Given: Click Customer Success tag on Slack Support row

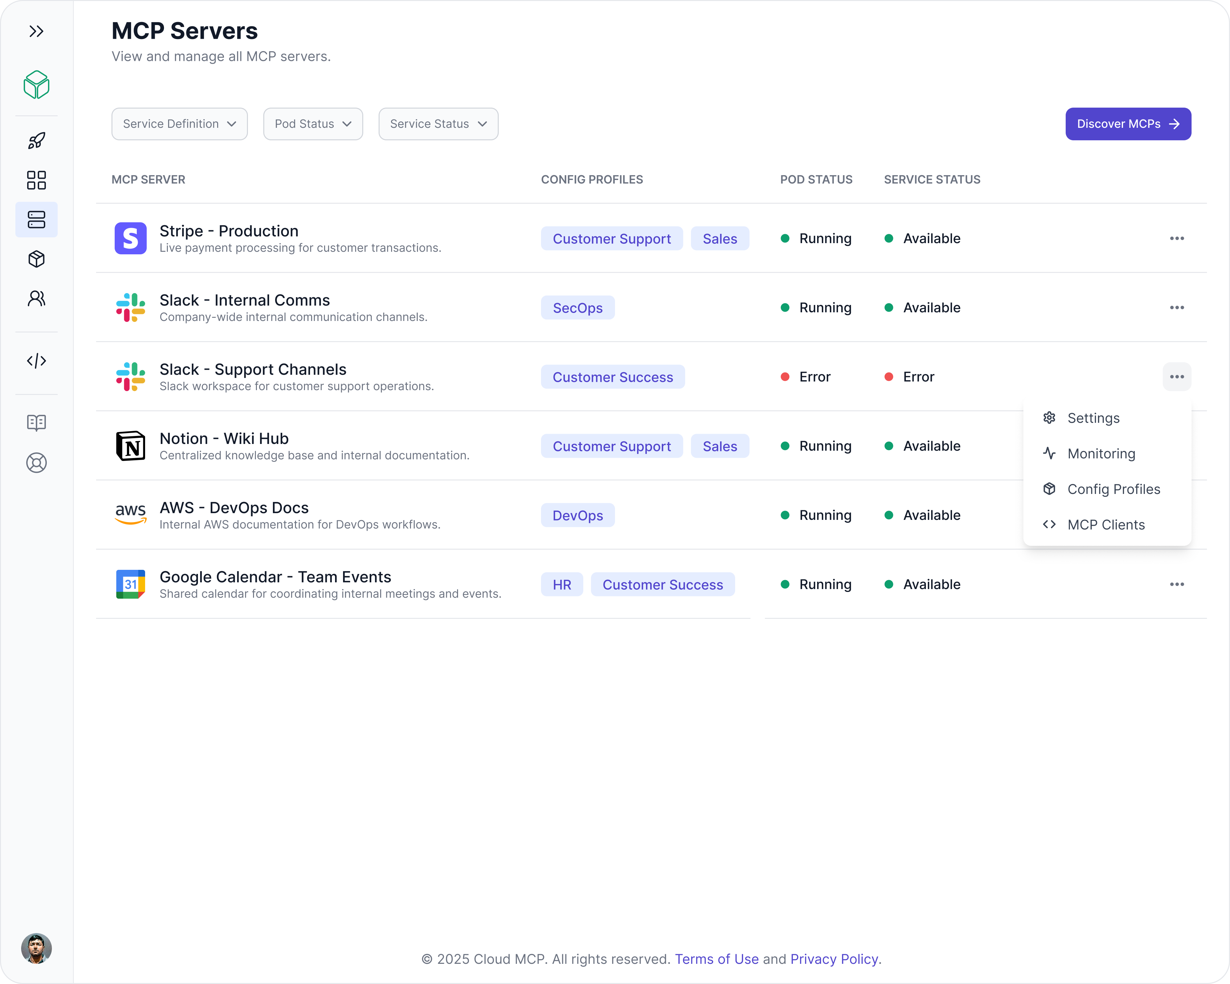Looking at the screenshot, I should (x=613, y=377).
